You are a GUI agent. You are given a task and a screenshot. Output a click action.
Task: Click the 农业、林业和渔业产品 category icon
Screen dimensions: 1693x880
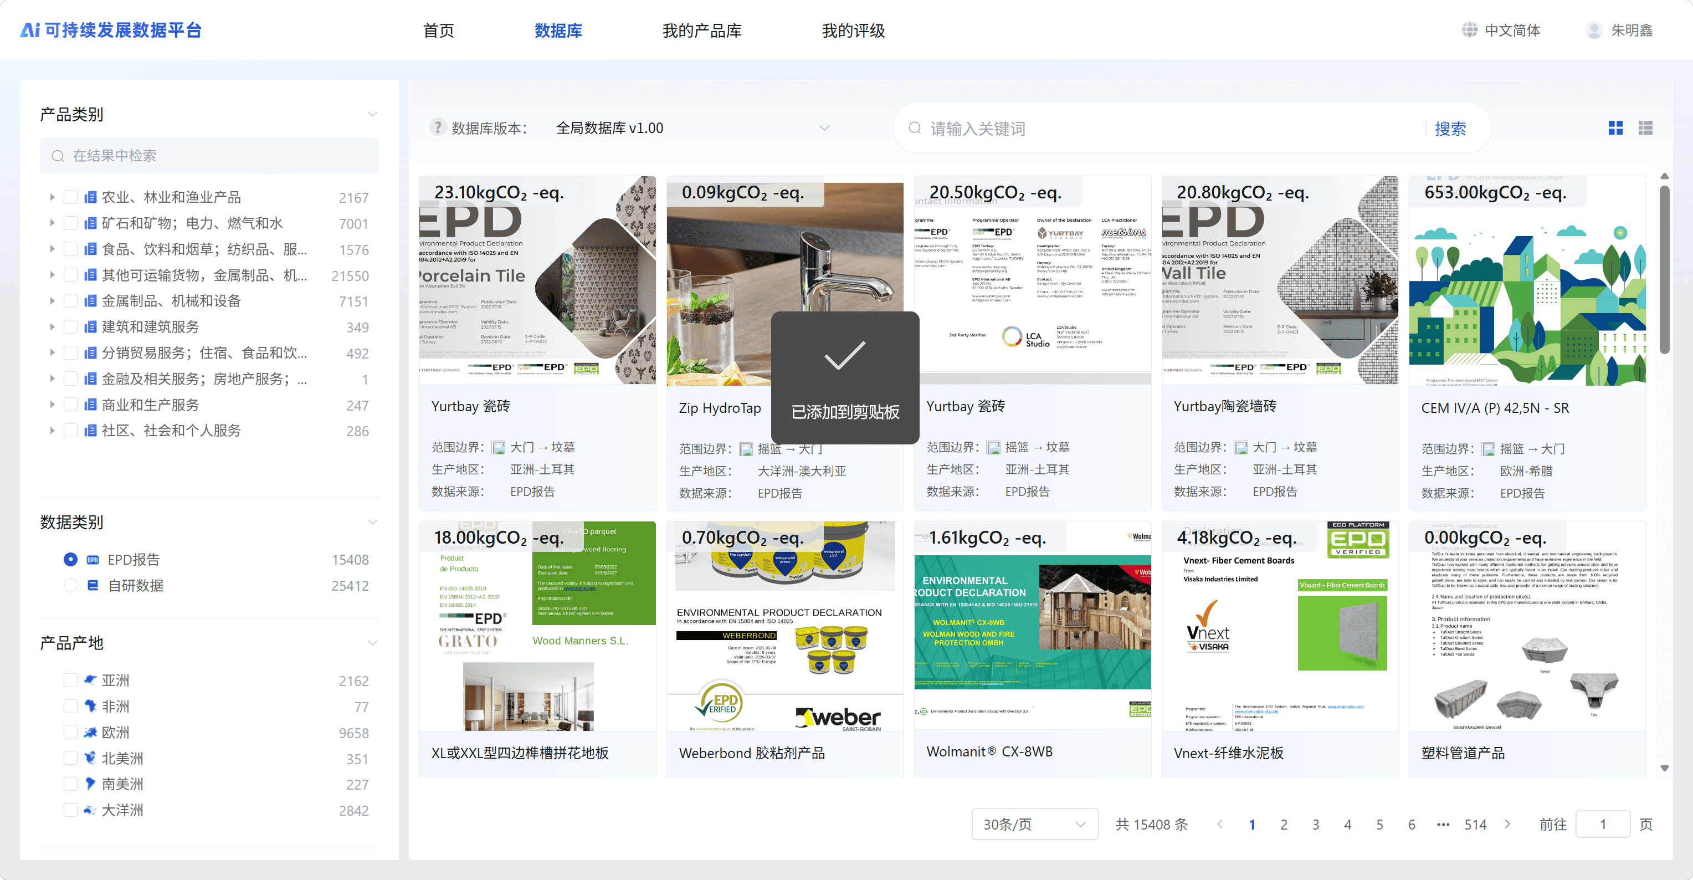click(91, 197)
